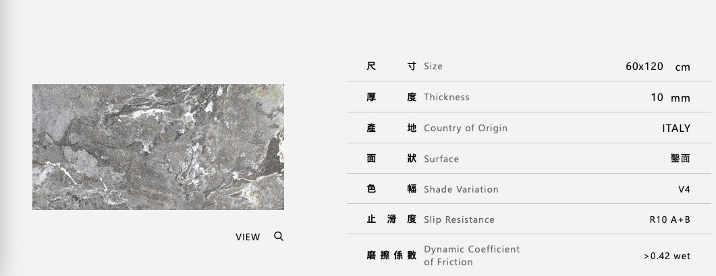Viewport: 716px width, 276px height.
Task: Select the >0.42 wet friction value
Action: [667, 256]
